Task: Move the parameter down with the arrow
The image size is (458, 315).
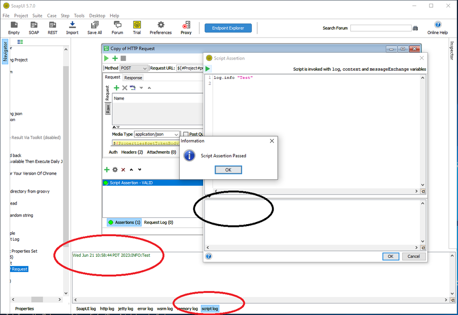Action: point(141,88)
